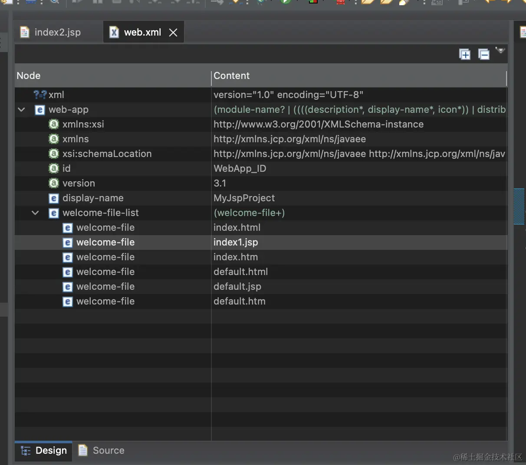Image resolution: width=526 pixels, height=465 pixels.
Task: Click the xsi:schemaLocation attribute icon
Action: pyautogui.click(x=54, y=154)
